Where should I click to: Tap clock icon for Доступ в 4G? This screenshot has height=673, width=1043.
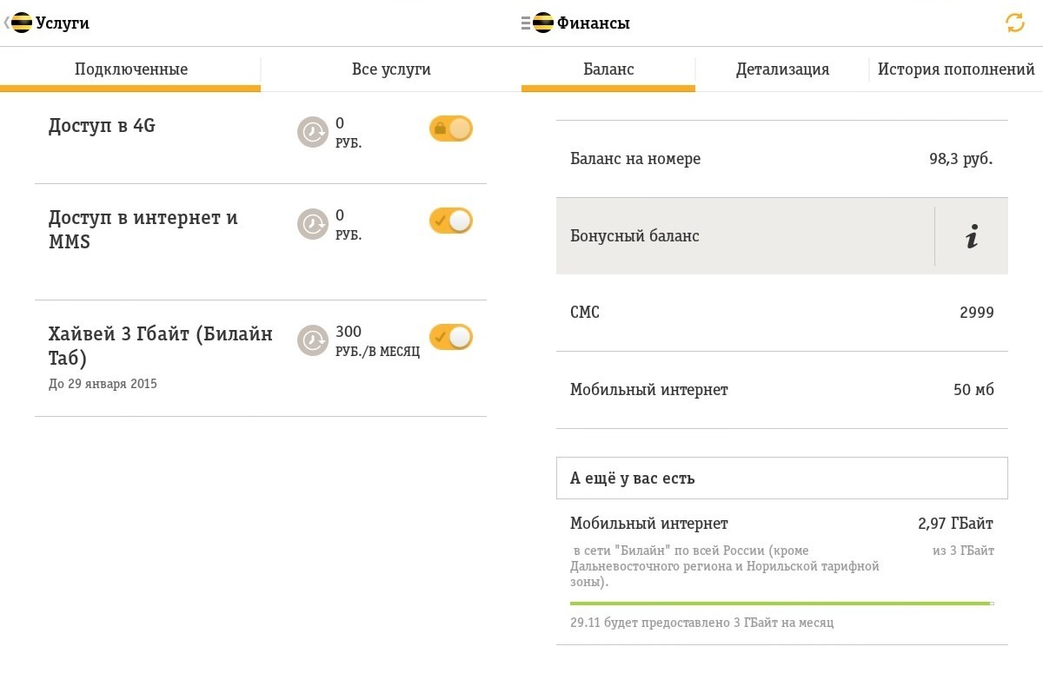coord(313,132)
